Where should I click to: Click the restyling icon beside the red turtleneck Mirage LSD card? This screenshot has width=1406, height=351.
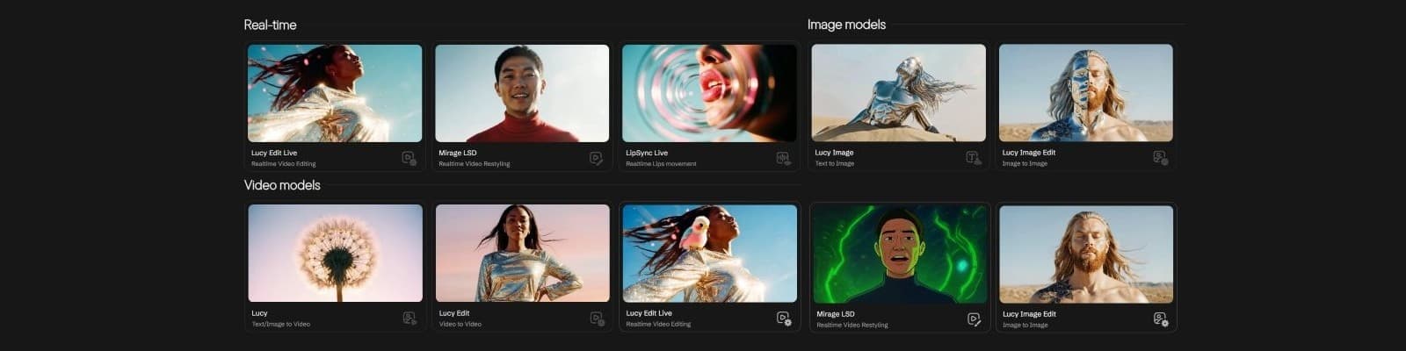[x=596, y=158]
